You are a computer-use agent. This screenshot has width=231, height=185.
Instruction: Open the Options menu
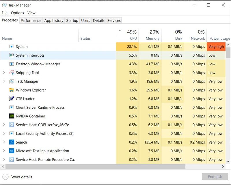(17, 13)
